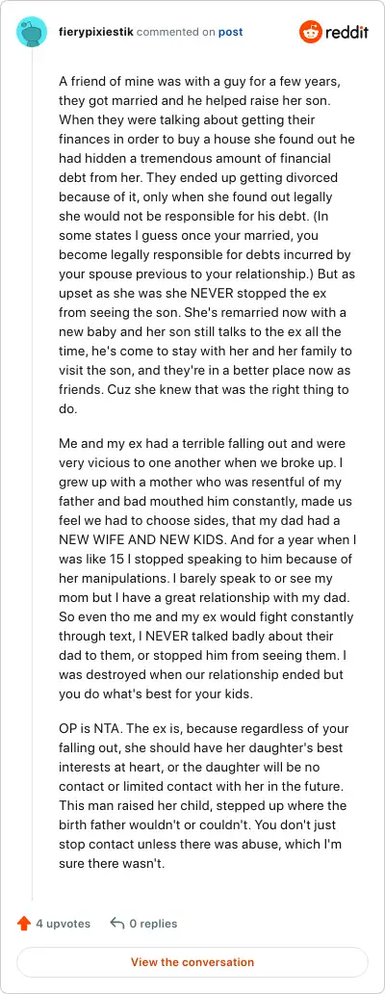Collapse the thread using the vertical line
385x994 pixels.
[32, 476]
